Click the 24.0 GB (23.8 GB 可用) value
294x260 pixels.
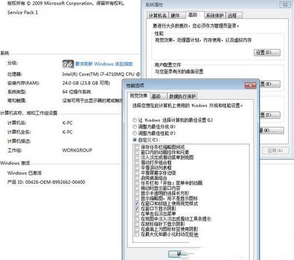(86, 83)
